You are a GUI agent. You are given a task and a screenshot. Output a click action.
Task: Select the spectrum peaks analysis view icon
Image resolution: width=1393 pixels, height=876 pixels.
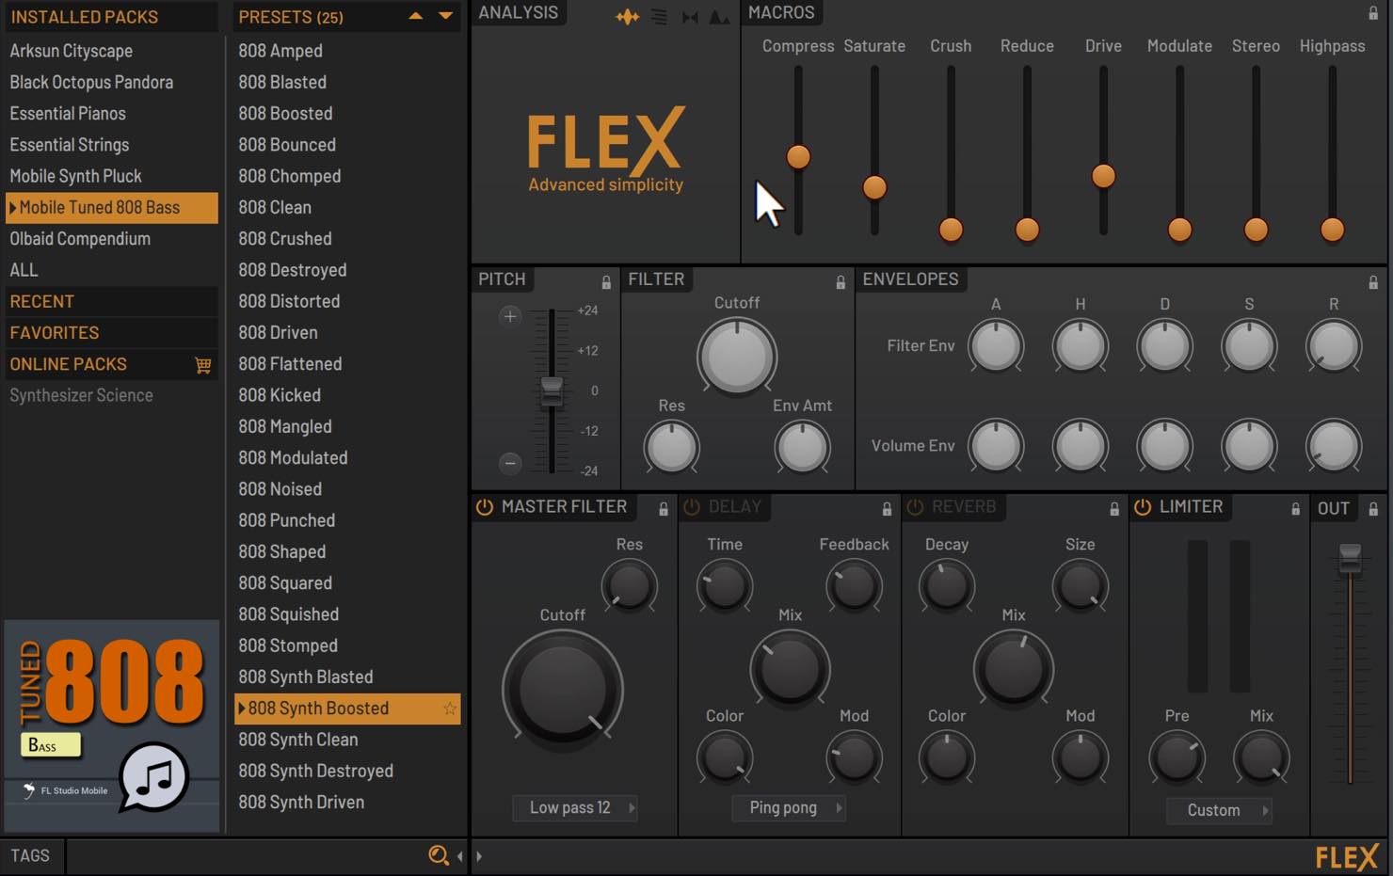(x=719, y=17)
